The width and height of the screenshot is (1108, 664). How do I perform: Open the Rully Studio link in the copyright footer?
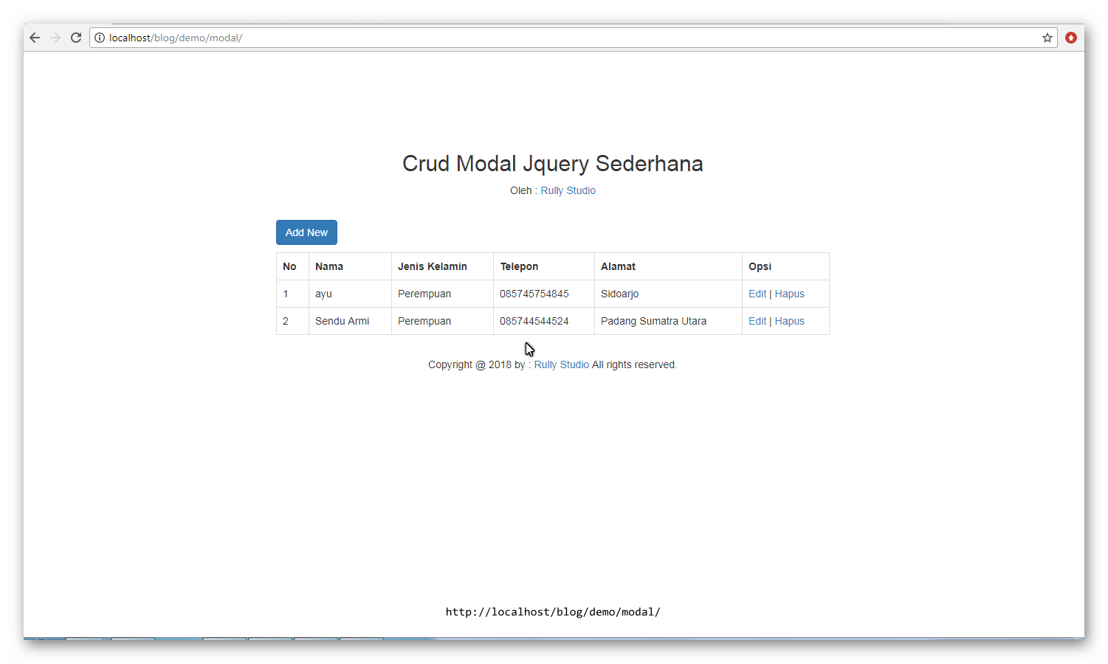(561, 364)
